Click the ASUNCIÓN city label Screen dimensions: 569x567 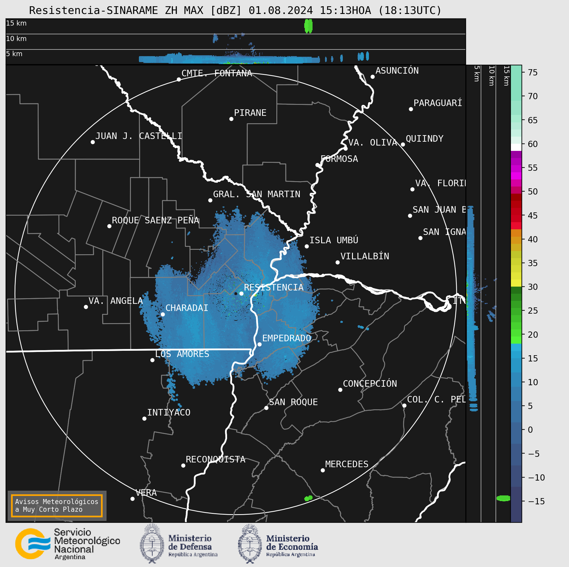(397, 71)
